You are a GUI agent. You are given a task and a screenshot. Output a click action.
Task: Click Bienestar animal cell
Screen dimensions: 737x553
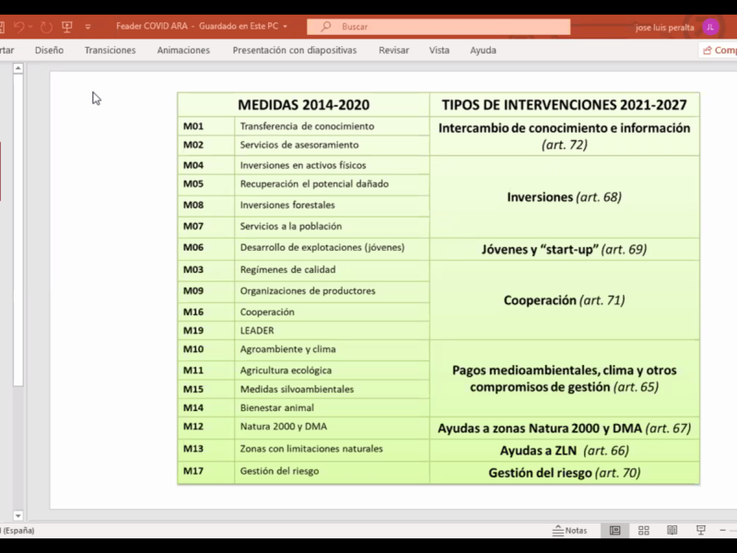tap(332, 407)
